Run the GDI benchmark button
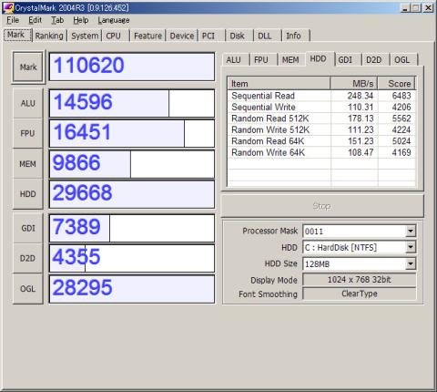The width and height of the screenshot is (437, 392). point(27,228)
